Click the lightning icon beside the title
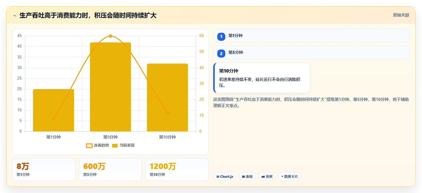422x193 pixels. pyautogui.click(x=15, y=16)
